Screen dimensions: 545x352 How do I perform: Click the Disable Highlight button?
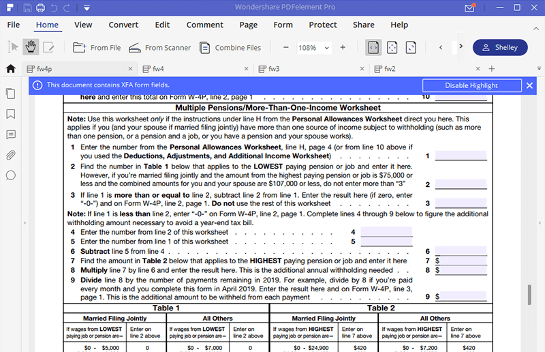(x=471, y=85)
